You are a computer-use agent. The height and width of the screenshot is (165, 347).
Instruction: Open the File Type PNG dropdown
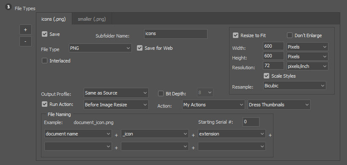coord(100,48)
